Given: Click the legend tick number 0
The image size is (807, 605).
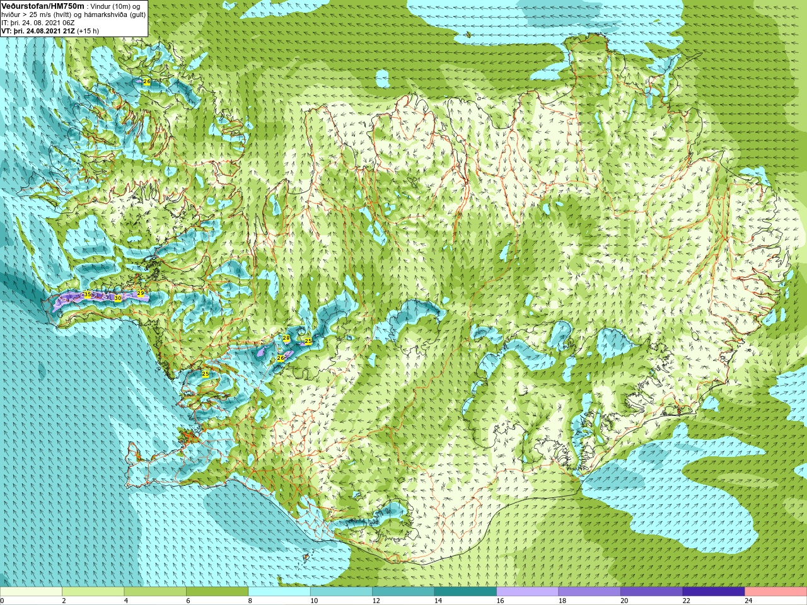Looking at the screenshot, I should 3,601.
